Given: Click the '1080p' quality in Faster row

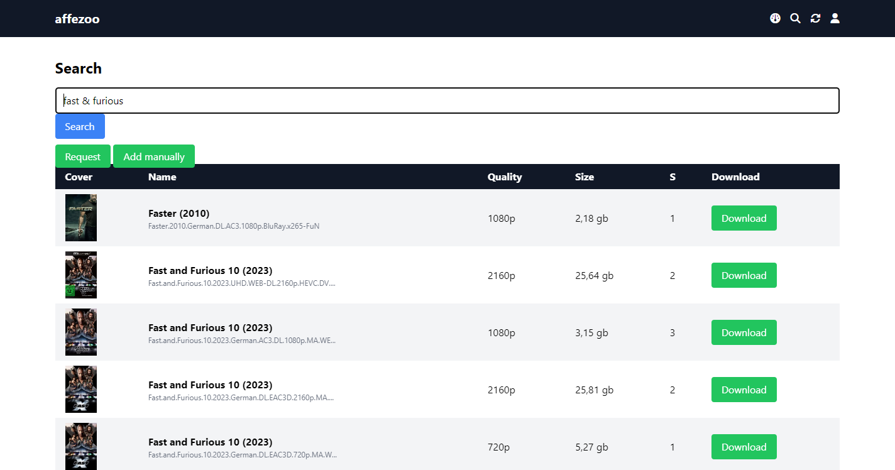Looking at the screenshot, I should pos(502,219).
